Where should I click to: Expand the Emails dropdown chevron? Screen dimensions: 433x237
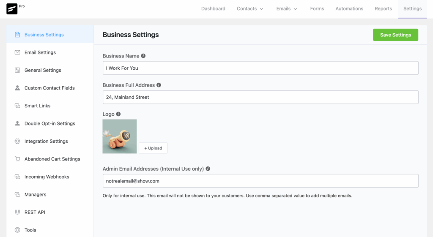tap(295, 9)
